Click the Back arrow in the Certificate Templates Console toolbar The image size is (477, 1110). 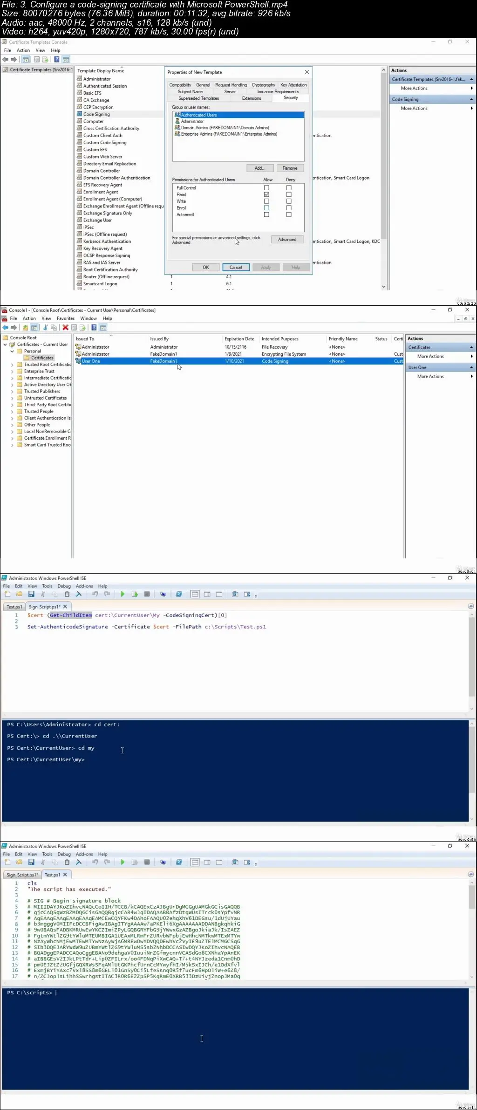(5, 59)
